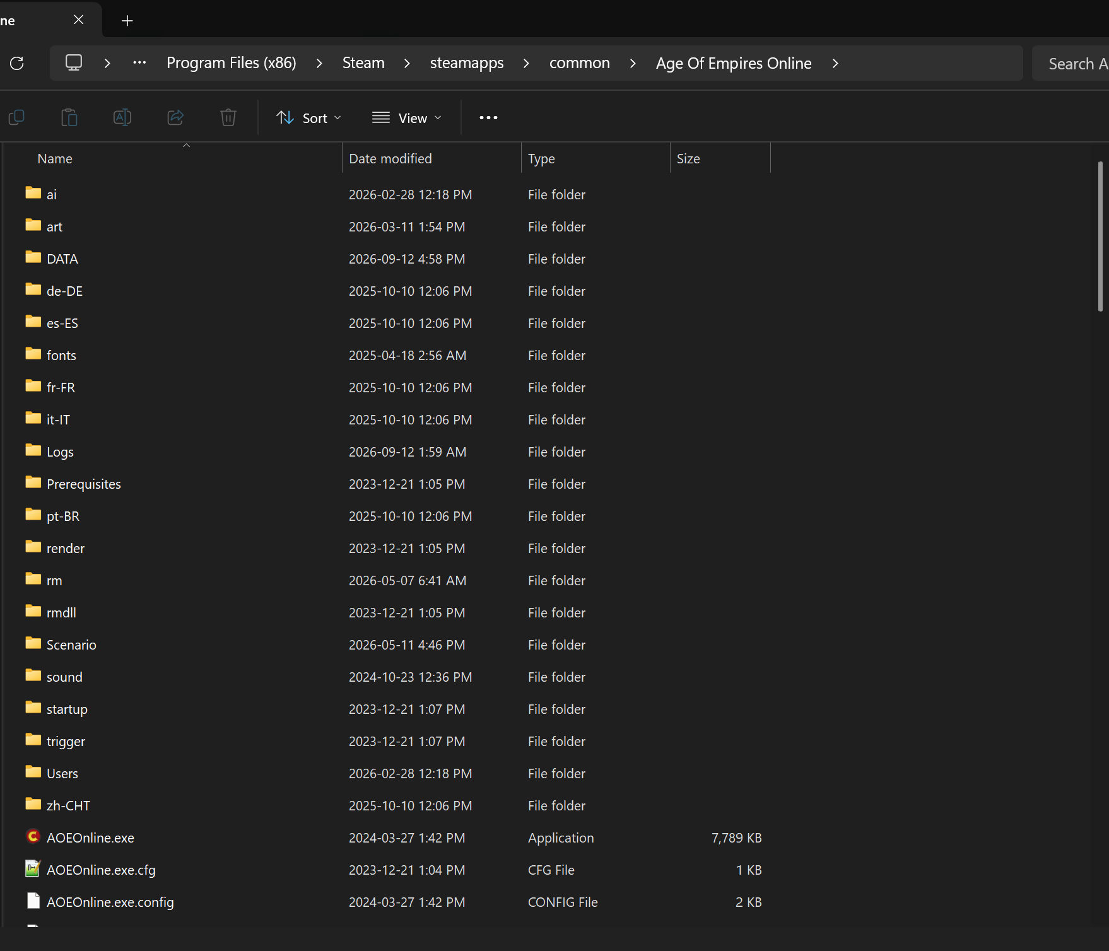Click the 7,789 KB size value
The height and width of the screenshot is (951, 1109).
(736, 837)
